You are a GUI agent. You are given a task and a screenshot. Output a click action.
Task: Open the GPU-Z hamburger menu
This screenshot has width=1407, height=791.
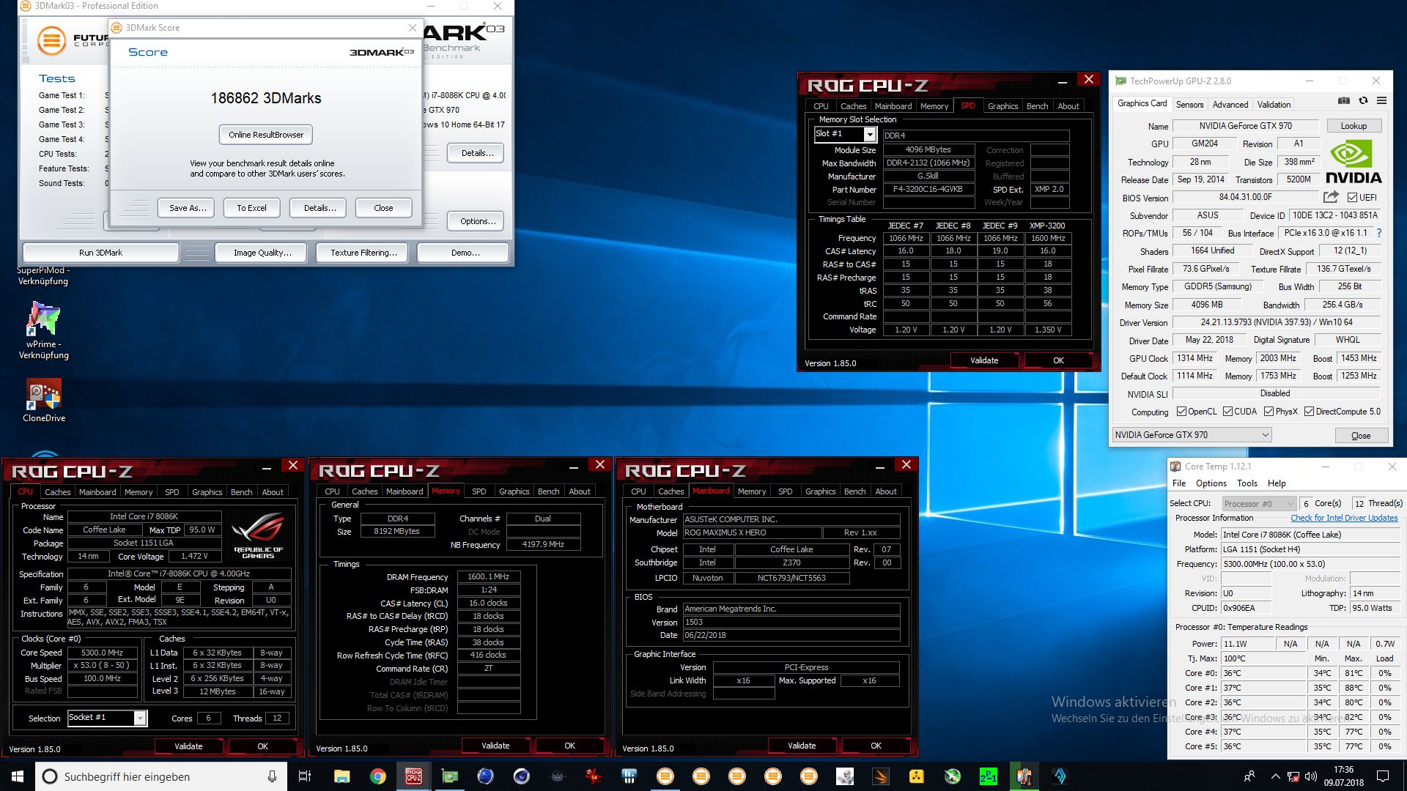click(x=1381, y=101)
